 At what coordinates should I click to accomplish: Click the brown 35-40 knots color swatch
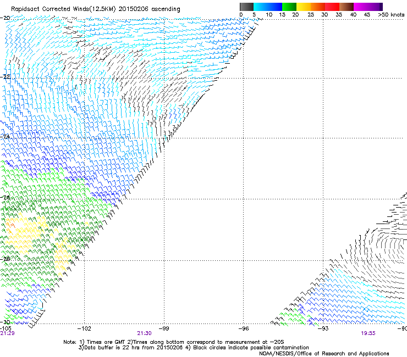pos(346,7)
